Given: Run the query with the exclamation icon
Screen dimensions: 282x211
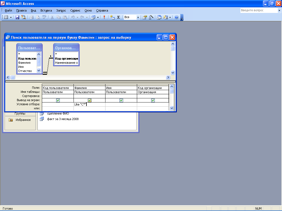Looking at the screenshot, I should pos(104,17).
